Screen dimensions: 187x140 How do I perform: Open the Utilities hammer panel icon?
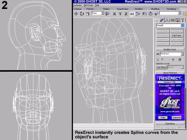[183, 20]
